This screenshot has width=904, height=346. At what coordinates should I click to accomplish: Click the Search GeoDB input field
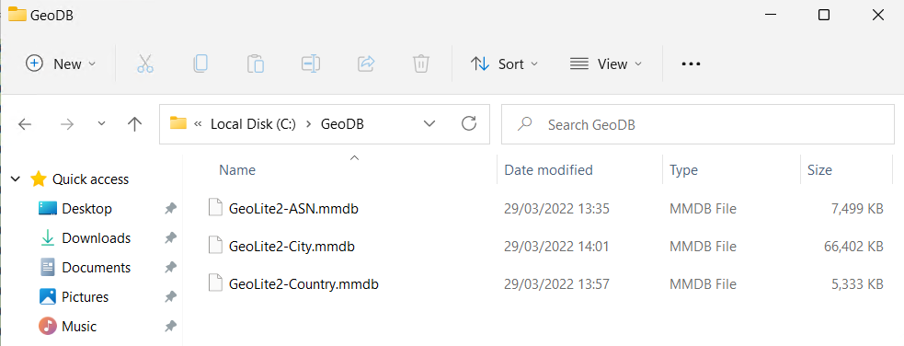[698, 124]
